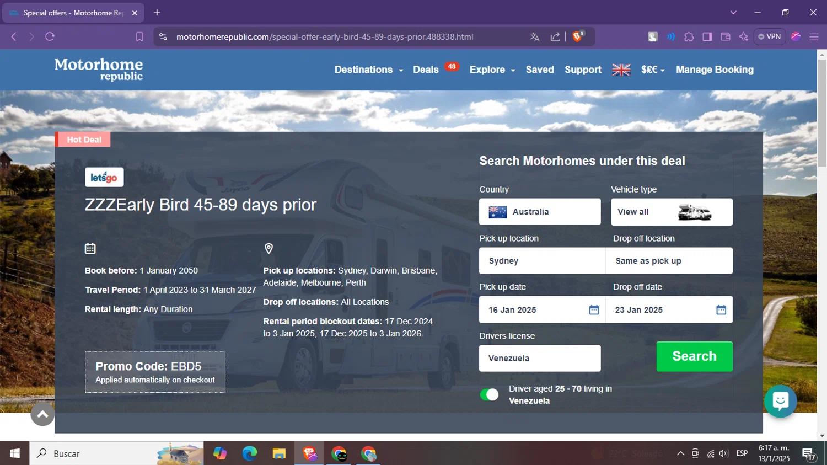Screen dimensions: 827x465
Task: Click the VPN button in toolbar
Action: tap(770, 37)
